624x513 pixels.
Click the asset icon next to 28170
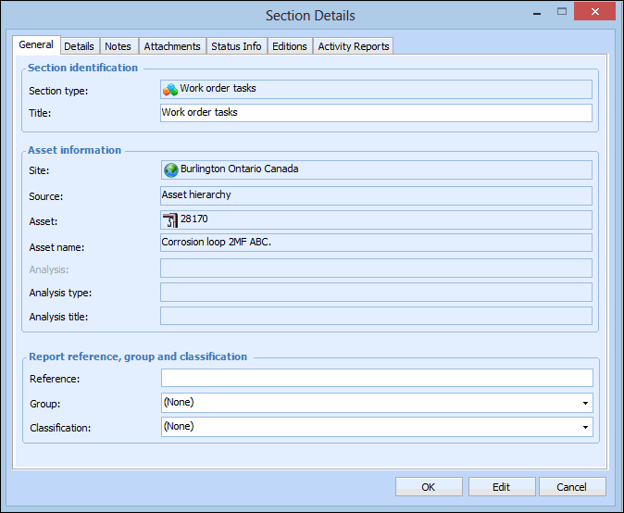(x=170, y=219)
